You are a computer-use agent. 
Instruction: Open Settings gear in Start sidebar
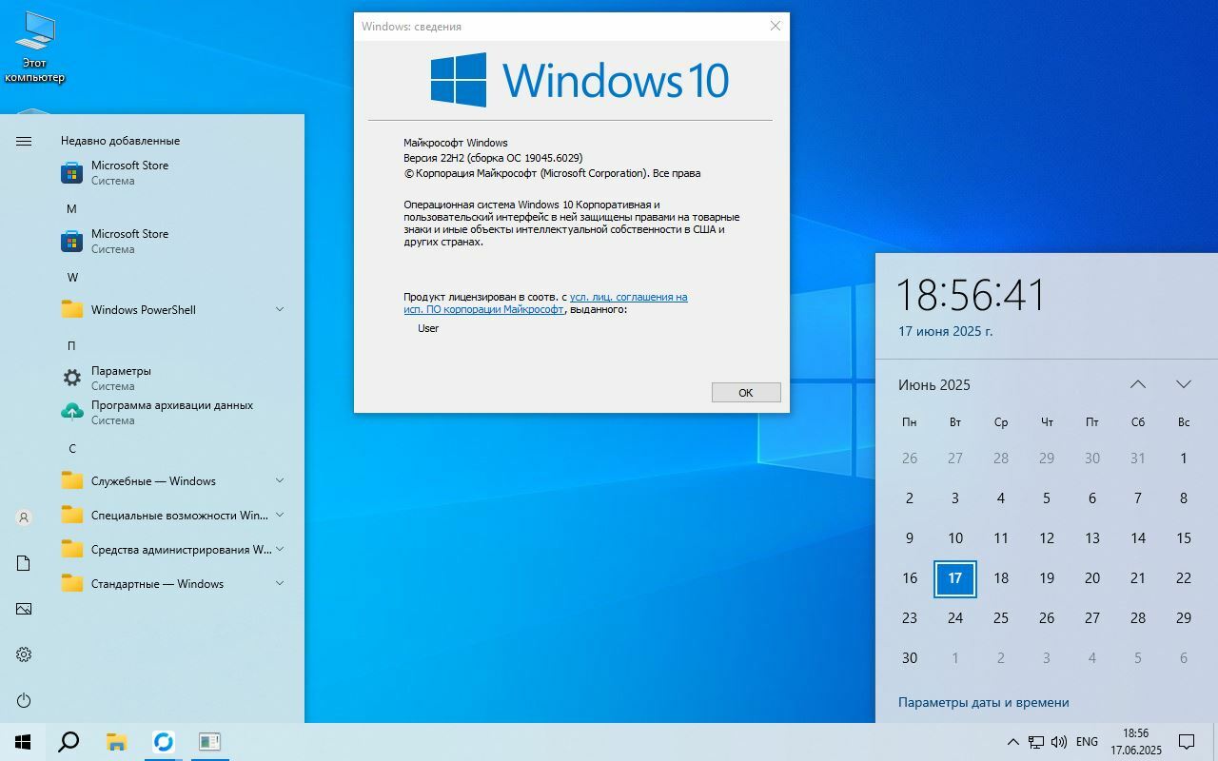tap(24, 654)
